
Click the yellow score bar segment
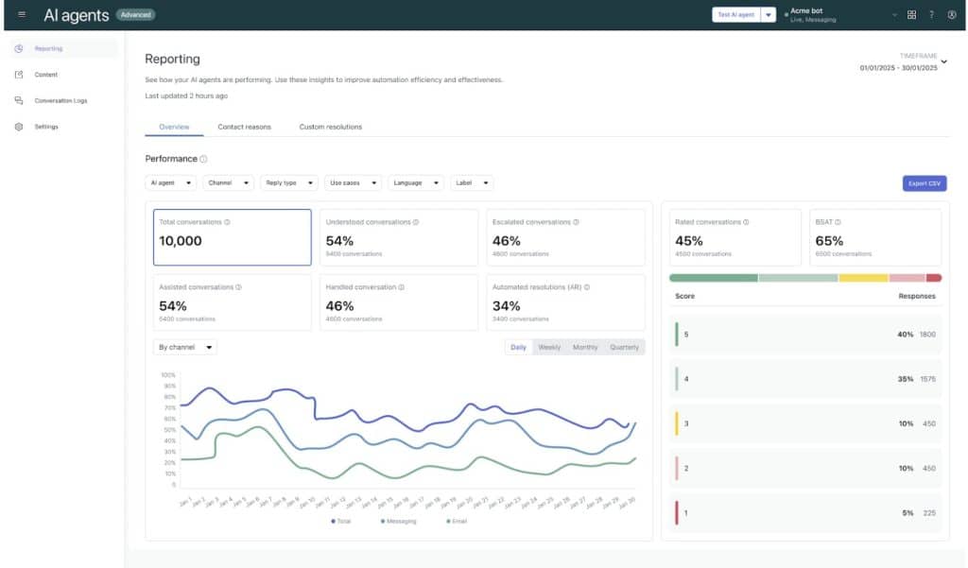863,278
